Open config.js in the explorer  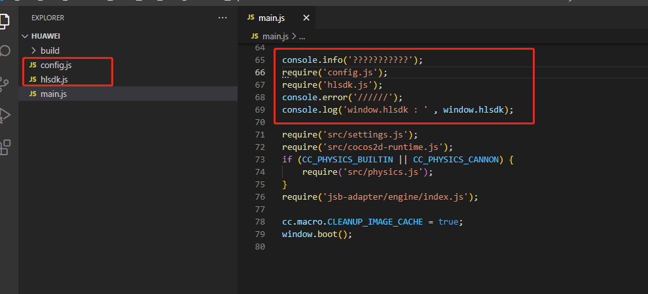point(128,65)
